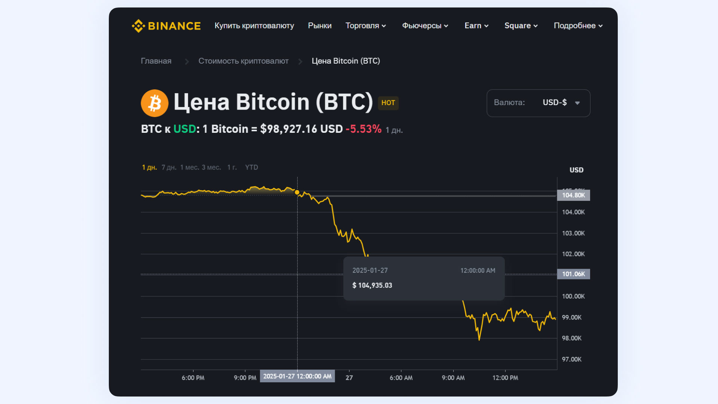The height and width of the screenshot is (404, 718).
Task: Switch the chart to 7 дн. range
Action: point(169,168)
